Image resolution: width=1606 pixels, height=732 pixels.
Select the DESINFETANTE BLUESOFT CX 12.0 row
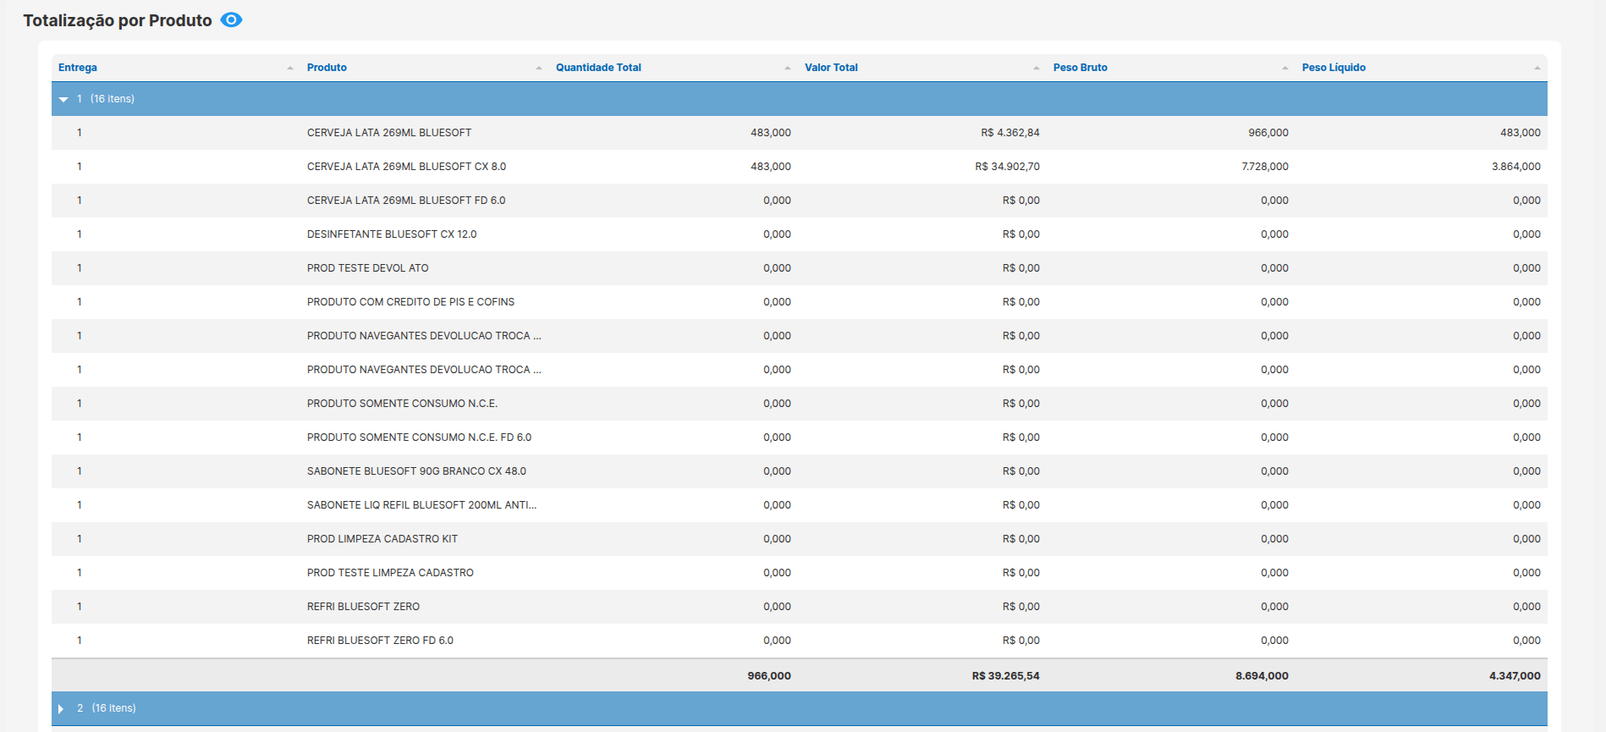point(800,234)
